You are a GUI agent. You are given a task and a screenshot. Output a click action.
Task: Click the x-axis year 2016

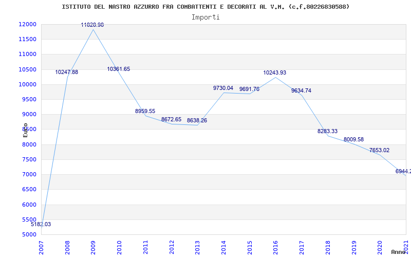tap(275, 247)
